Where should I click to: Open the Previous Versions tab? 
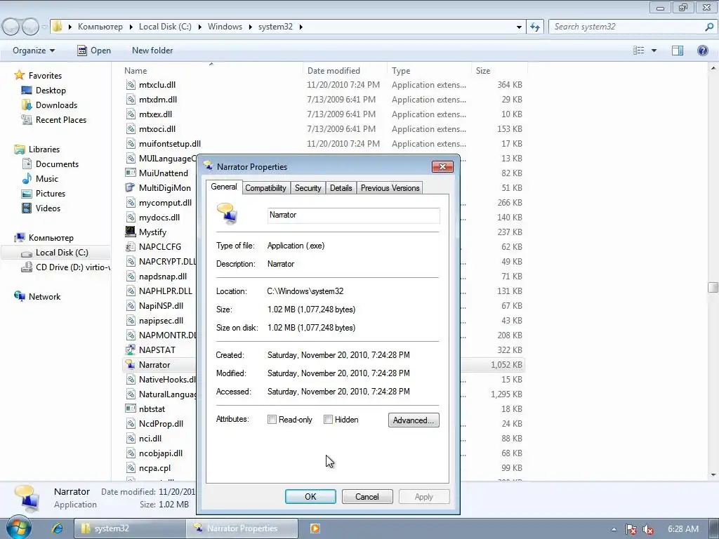click(x=390, y=188)
